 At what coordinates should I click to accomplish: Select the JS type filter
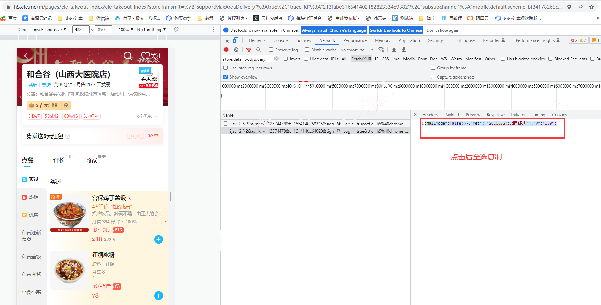tap(376, 59)
